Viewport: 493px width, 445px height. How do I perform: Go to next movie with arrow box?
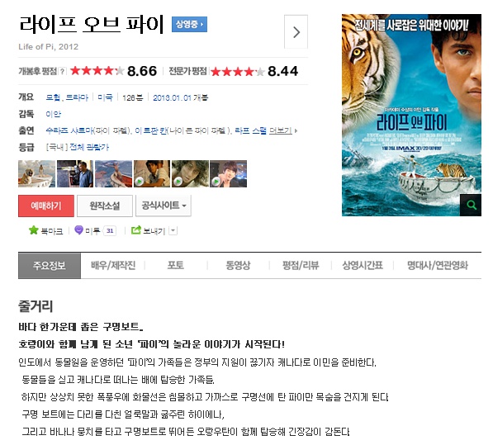pyautogui.click(x=296, y=31)
